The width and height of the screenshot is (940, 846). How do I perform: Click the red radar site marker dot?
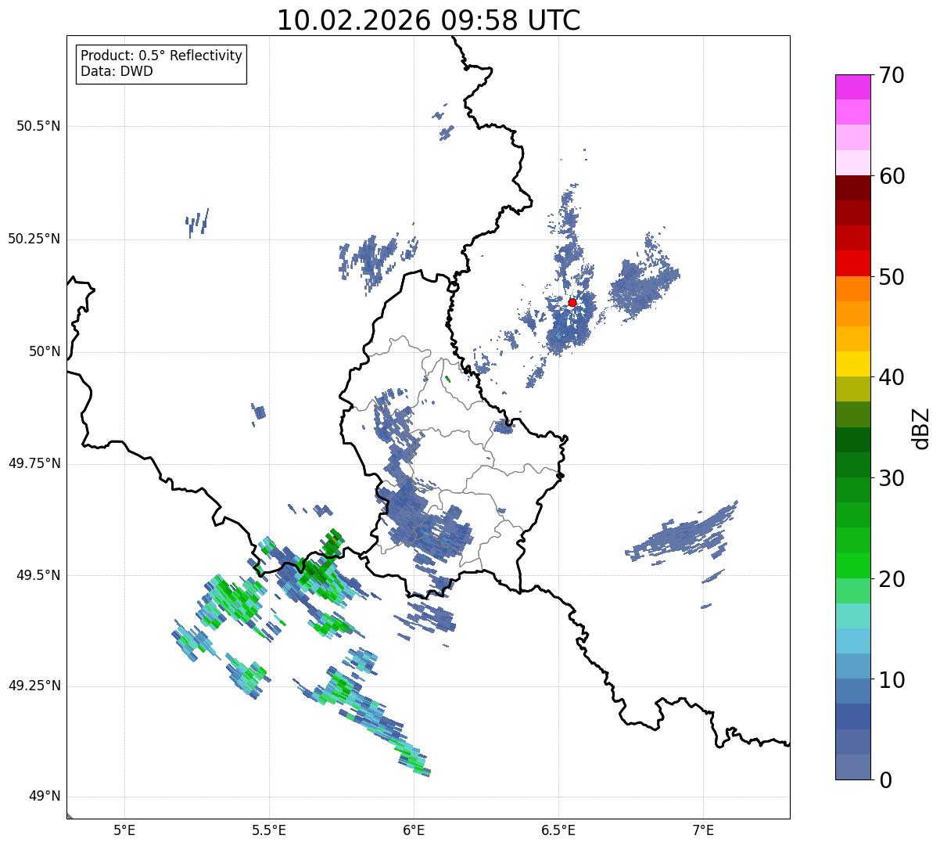(x=572, y=302)
